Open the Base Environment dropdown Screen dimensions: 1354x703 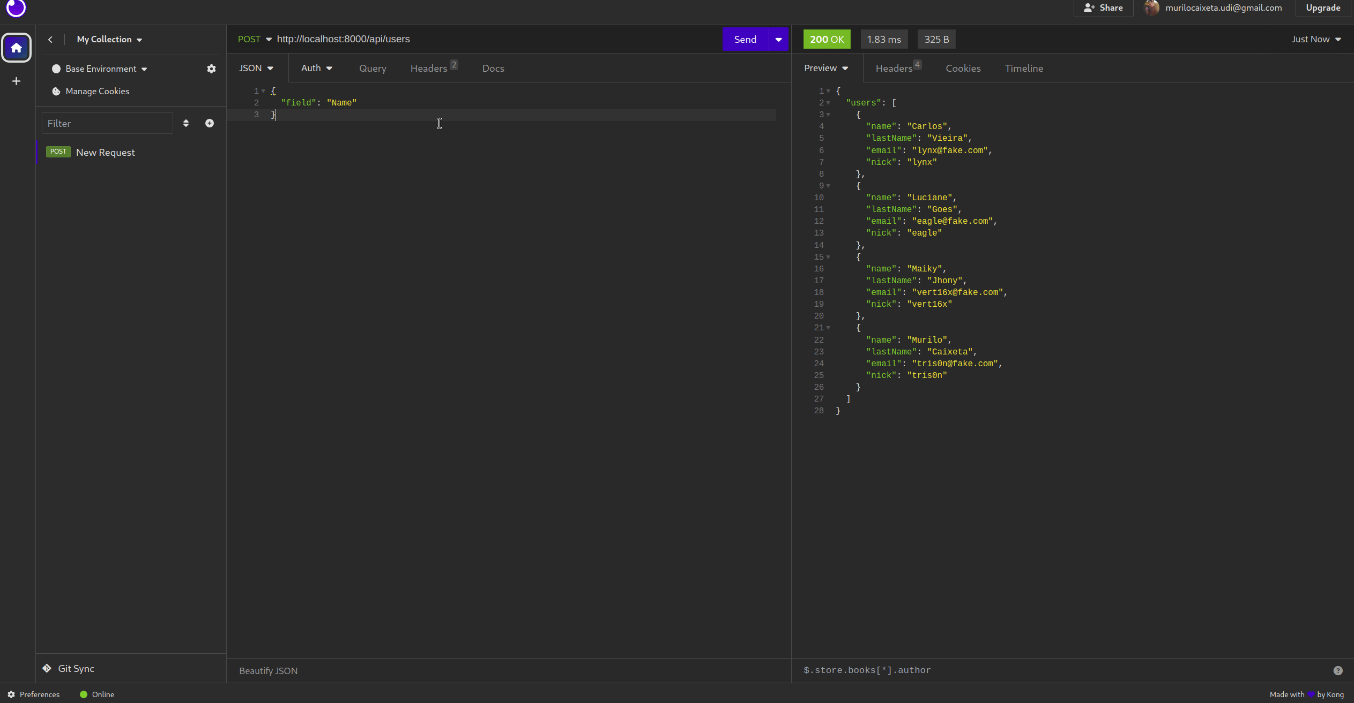coord(106,69)
